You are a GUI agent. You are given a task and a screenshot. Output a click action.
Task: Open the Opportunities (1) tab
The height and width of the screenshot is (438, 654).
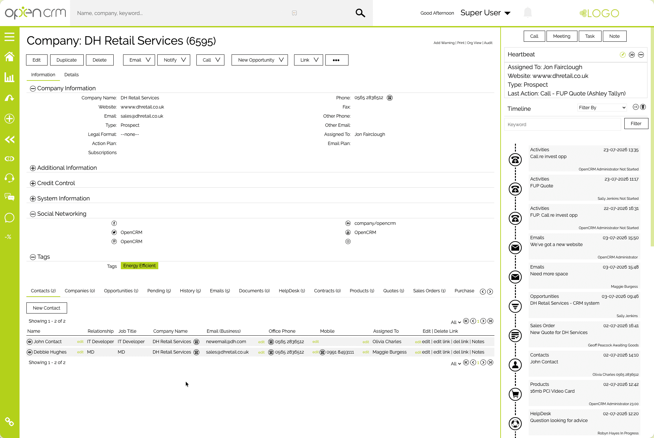(x=121, y=291)
